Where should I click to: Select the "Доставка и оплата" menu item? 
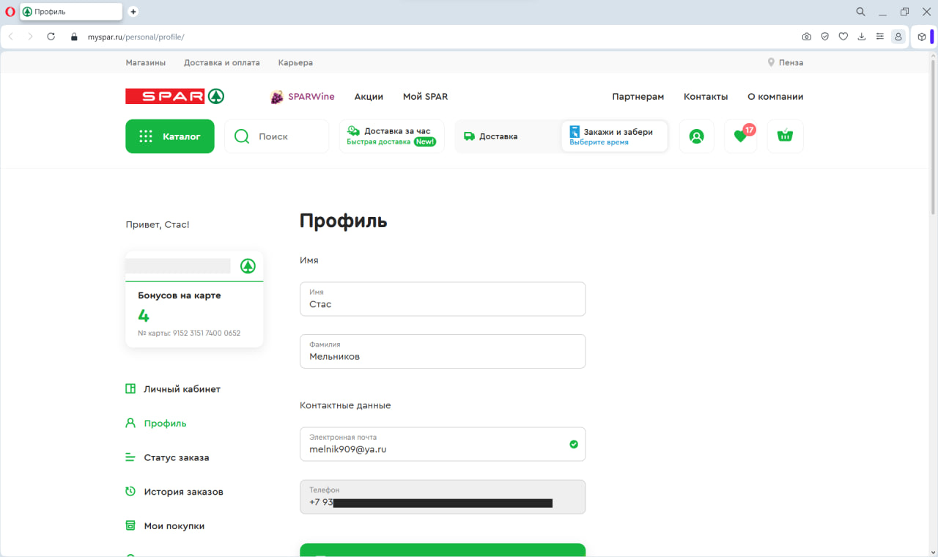tap(221, 62)
